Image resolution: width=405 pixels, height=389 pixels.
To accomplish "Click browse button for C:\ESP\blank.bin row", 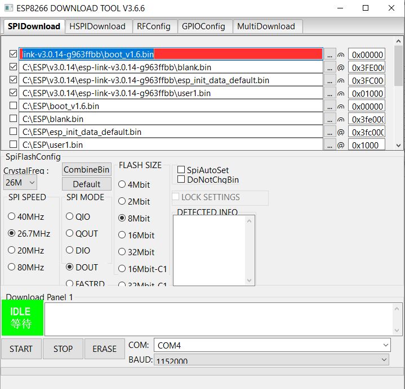I will pyautogui.click(x=330, y=119).
